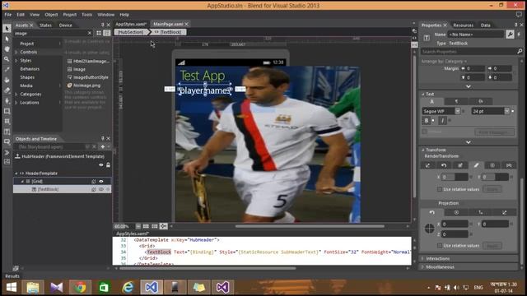527x296 pixels.
Task: Click the Flip transform tab icon
Action: pos(509,165)
